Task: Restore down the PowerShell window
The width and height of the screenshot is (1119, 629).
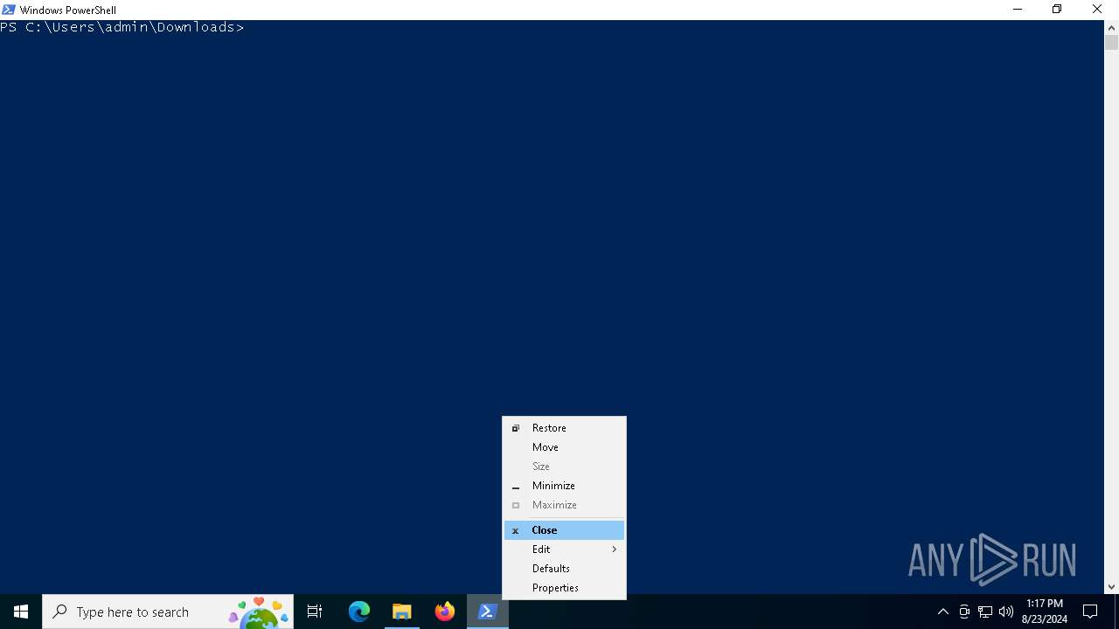Action: tap(1057, 10)
